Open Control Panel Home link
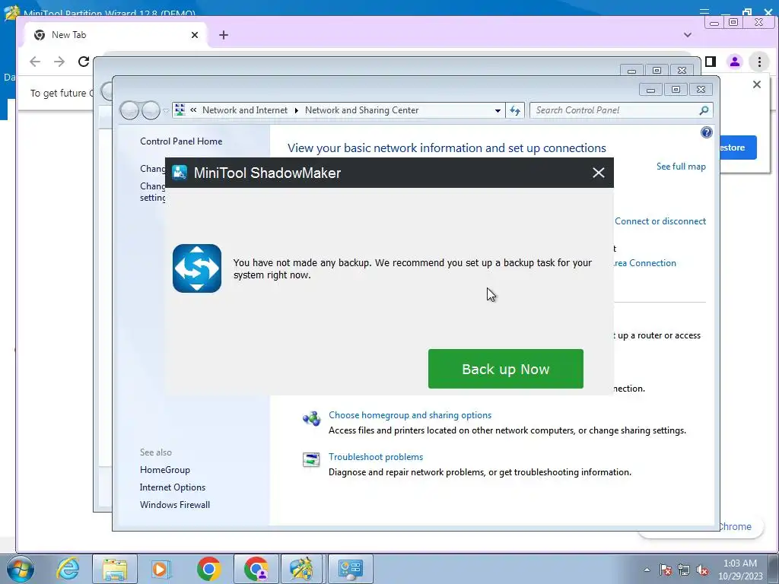 pyautogui.click(x=181, y=141)
